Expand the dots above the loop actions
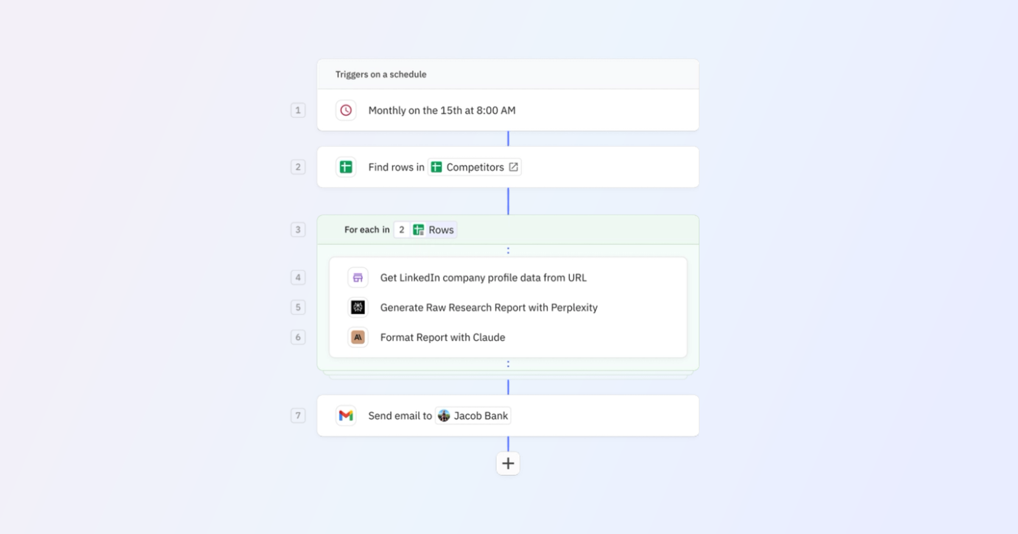 click(508, 250)
